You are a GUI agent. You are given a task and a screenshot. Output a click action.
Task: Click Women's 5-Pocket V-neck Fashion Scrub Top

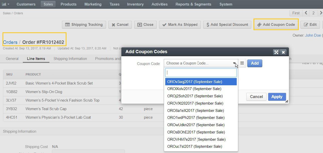(62, 100)
